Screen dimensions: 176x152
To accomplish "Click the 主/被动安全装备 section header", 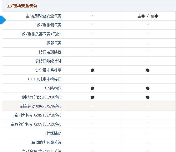I will 22,6.
